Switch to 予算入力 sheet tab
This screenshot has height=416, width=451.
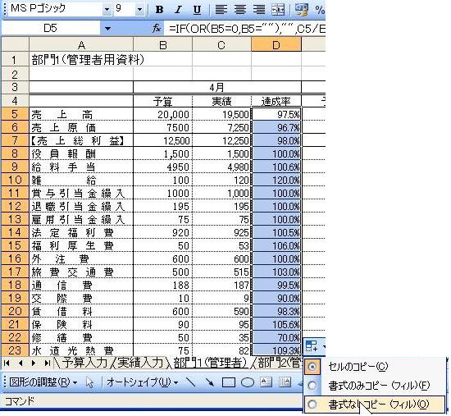84,362
